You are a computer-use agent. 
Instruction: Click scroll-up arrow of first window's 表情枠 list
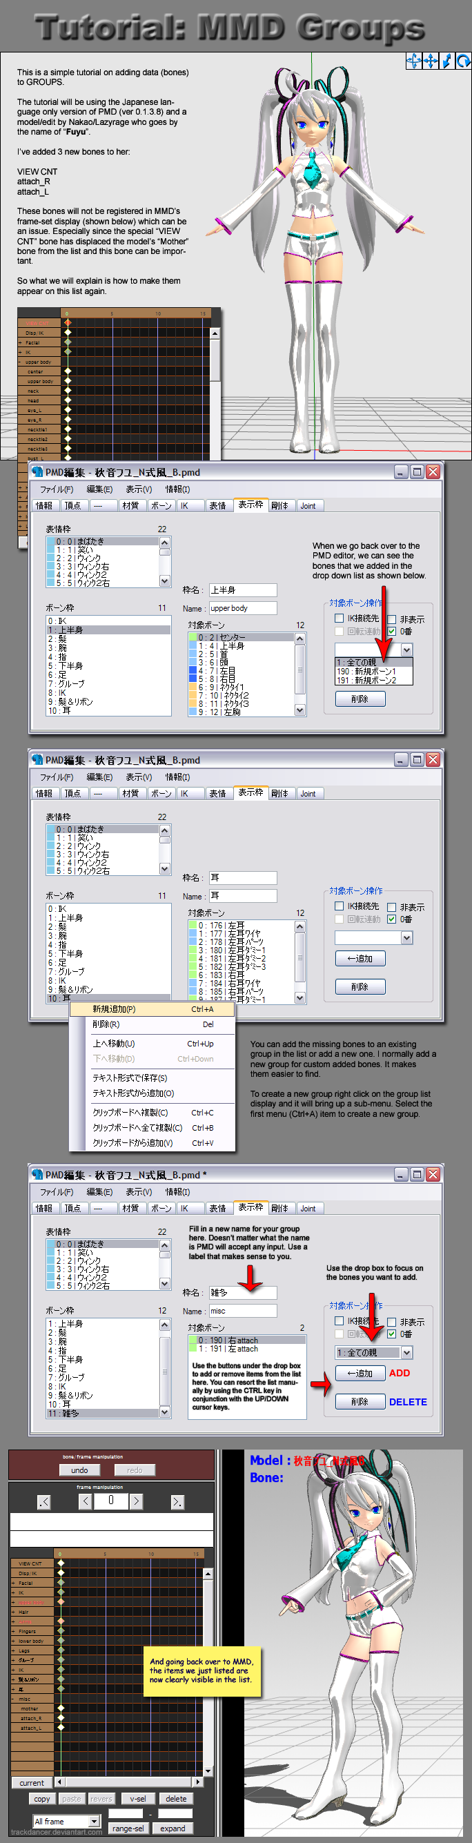165,543
